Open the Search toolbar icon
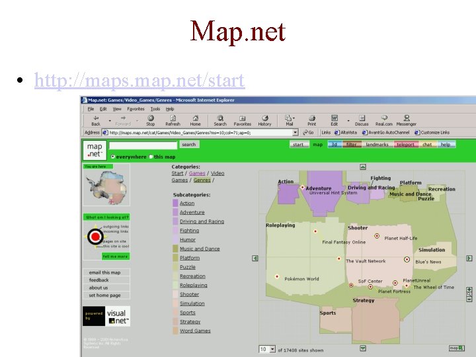476x357 pixels. [x=220, y=120]
